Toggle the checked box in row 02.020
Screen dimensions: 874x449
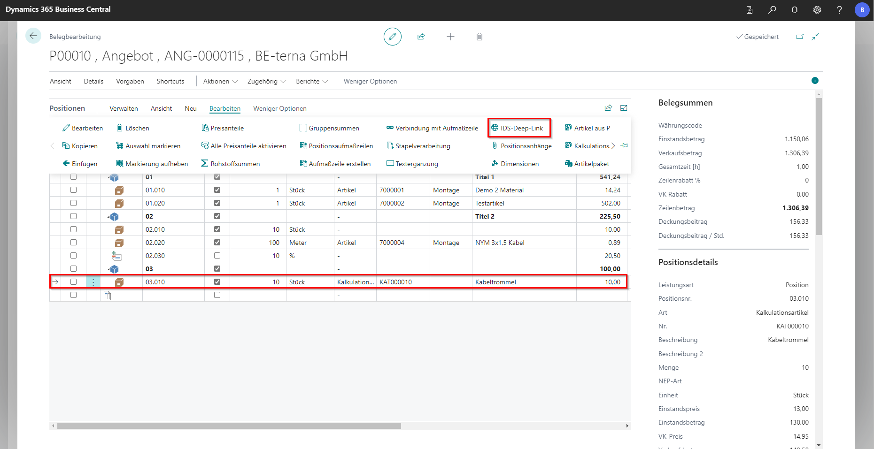click(217, 243)
